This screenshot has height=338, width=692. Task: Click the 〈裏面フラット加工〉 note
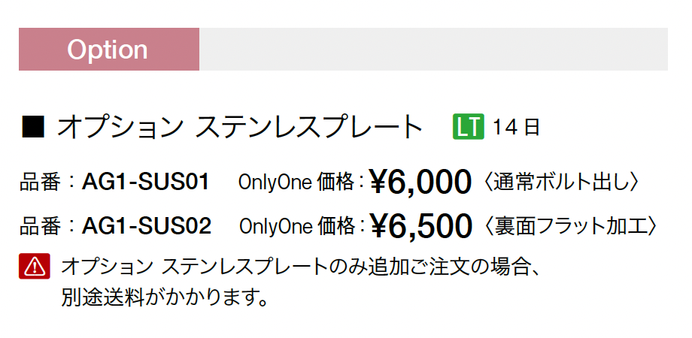coord(570,226)
